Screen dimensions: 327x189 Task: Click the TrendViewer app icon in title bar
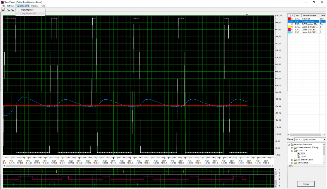pyautogui.click(x=2, y=2)
